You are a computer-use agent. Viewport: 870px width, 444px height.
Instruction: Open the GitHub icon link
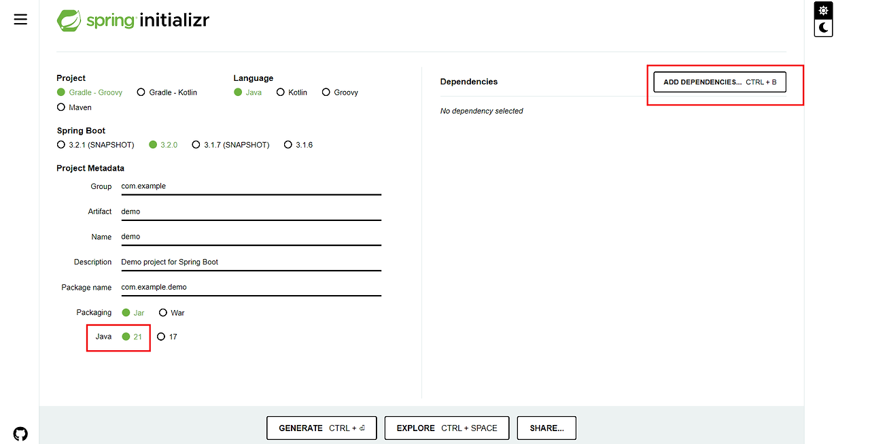click(x=20, y=434)
